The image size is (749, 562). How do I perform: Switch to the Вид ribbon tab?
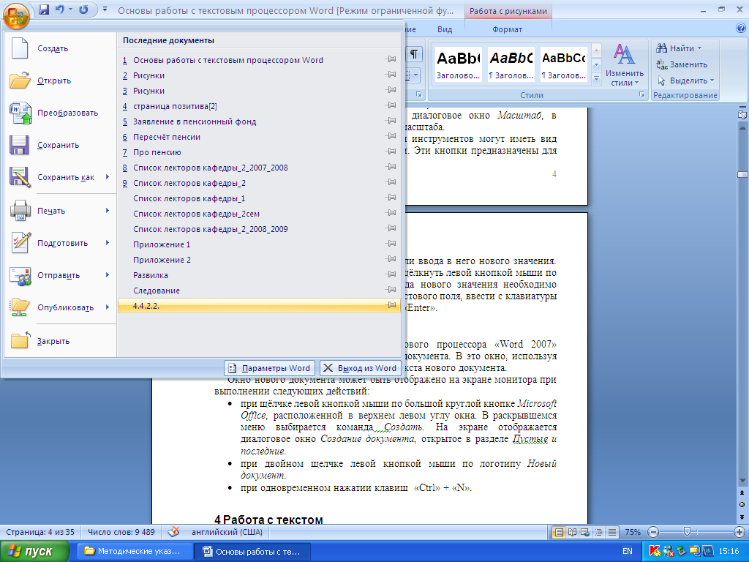point(445,29)
